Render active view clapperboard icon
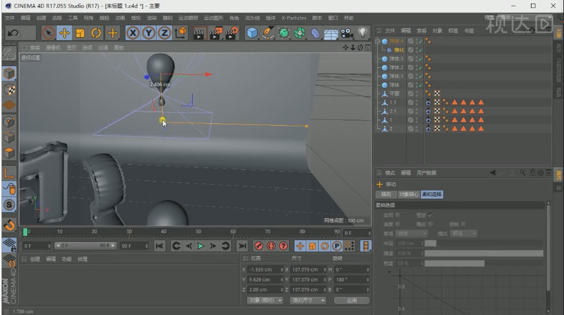 click(199, 33)
